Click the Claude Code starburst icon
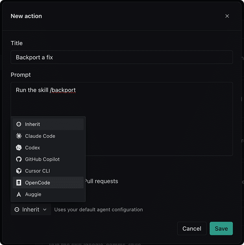 pos(19,136)
